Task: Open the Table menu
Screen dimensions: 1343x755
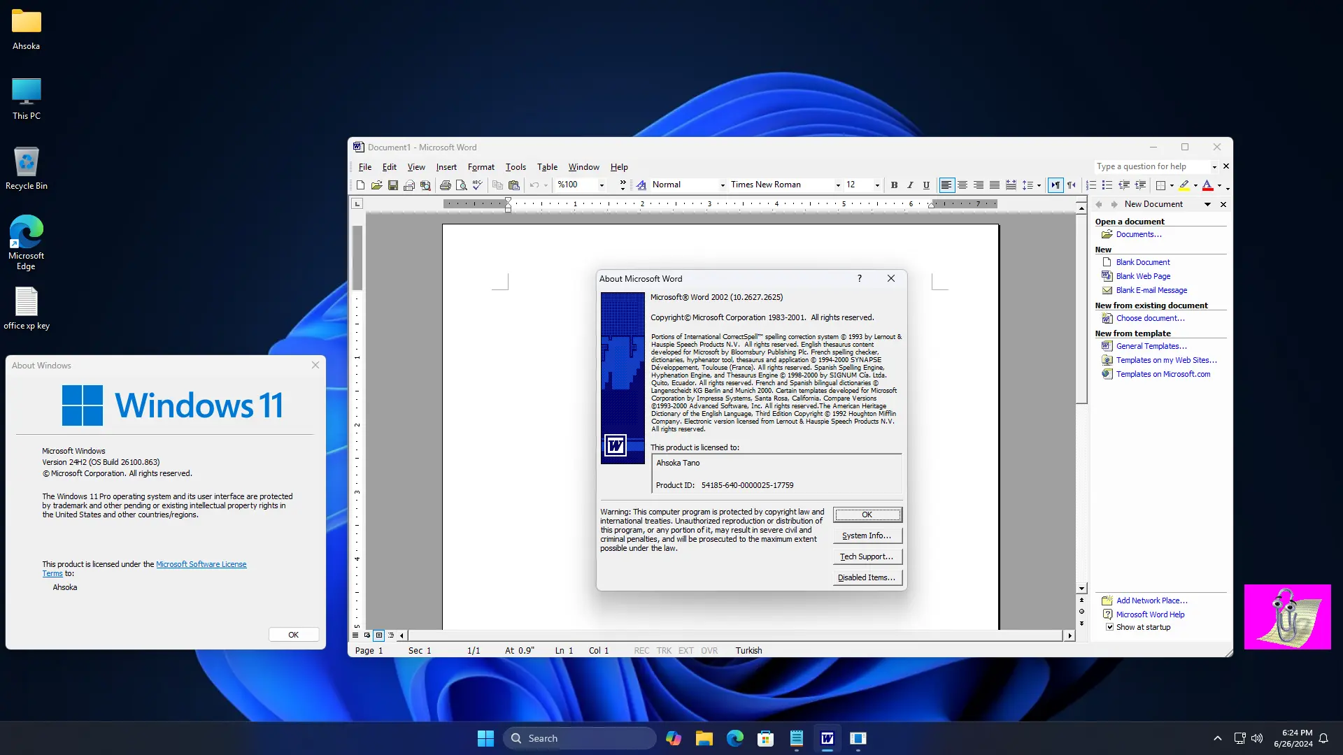Action: [x=547, y=167]
